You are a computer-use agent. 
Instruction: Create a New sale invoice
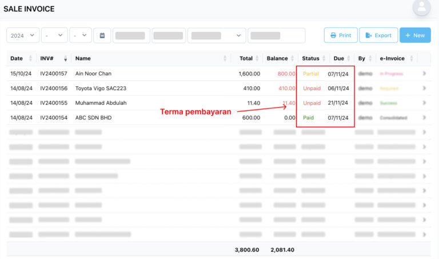(x=415, y=35)
